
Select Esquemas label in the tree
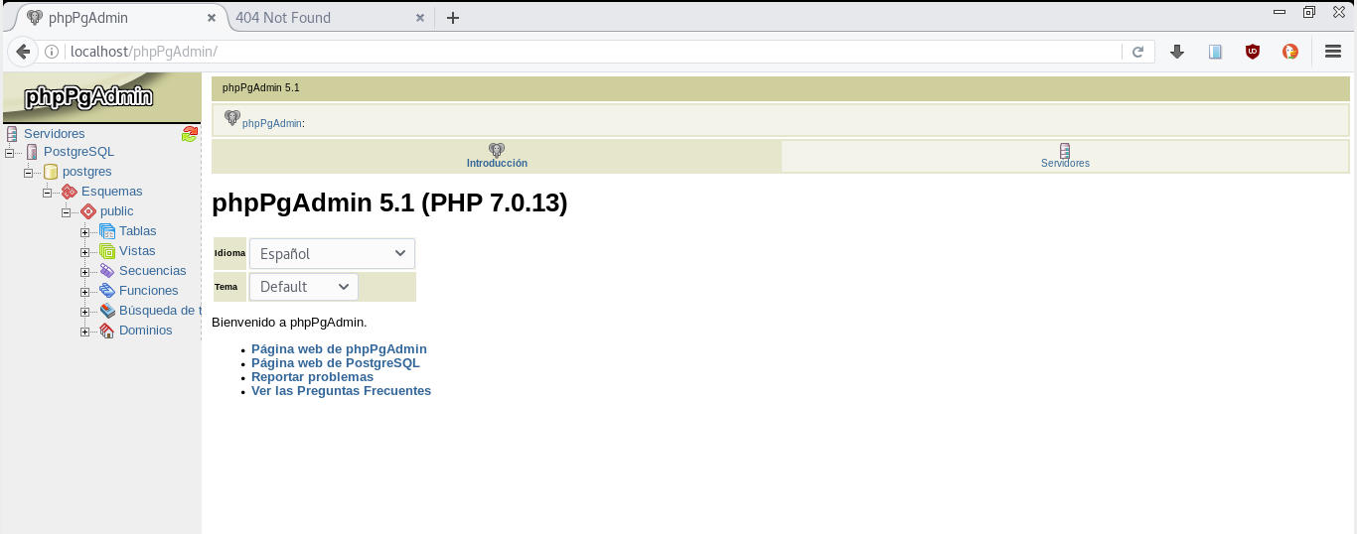tap(111, 192)
